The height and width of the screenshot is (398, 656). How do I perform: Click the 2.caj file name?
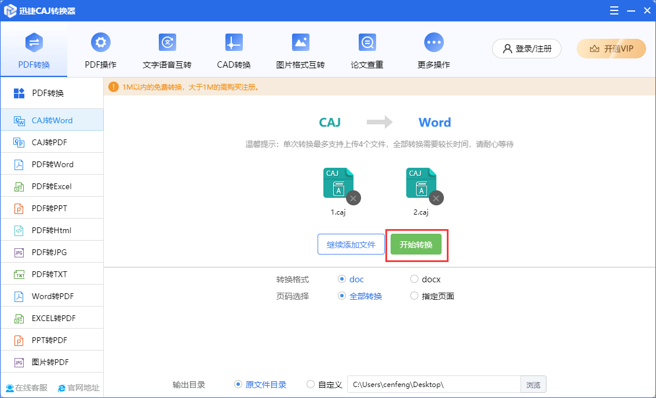point(421,212)
